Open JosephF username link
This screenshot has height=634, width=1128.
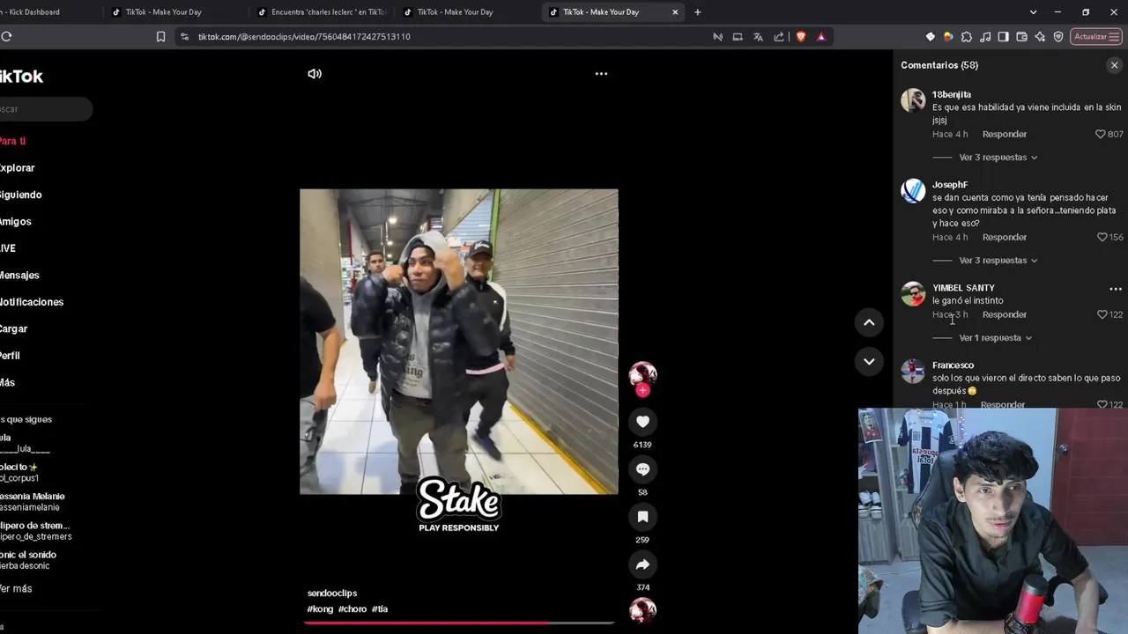[950, 185]
